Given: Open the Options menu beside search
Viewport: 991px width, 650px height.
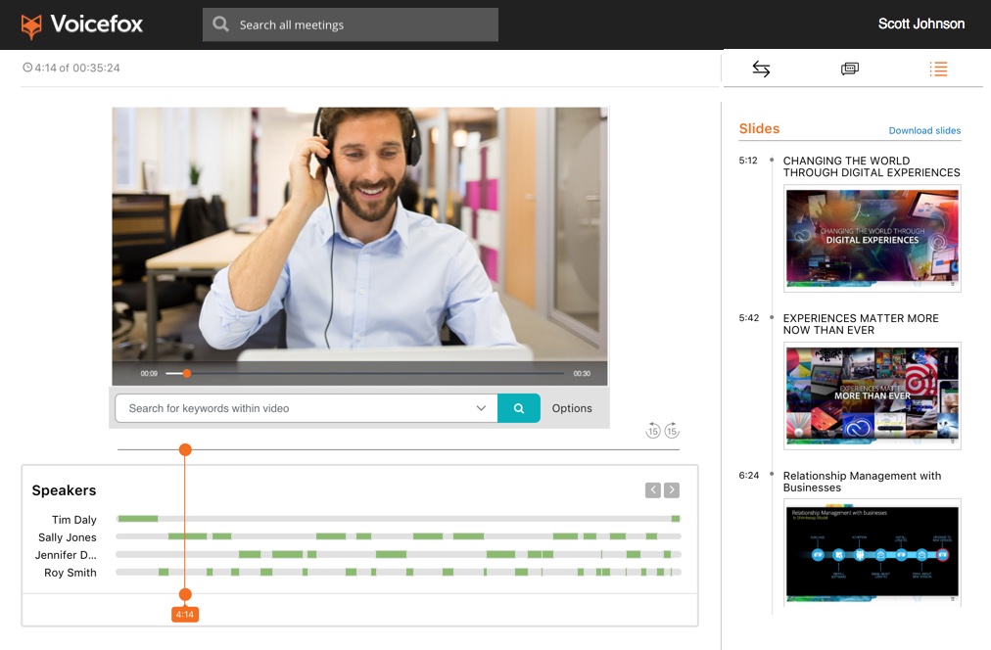Looking at the screenshot, I should 572,408.
